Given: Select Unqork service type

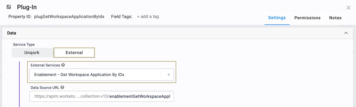Looking at the screenshot, I should [32, 53].
